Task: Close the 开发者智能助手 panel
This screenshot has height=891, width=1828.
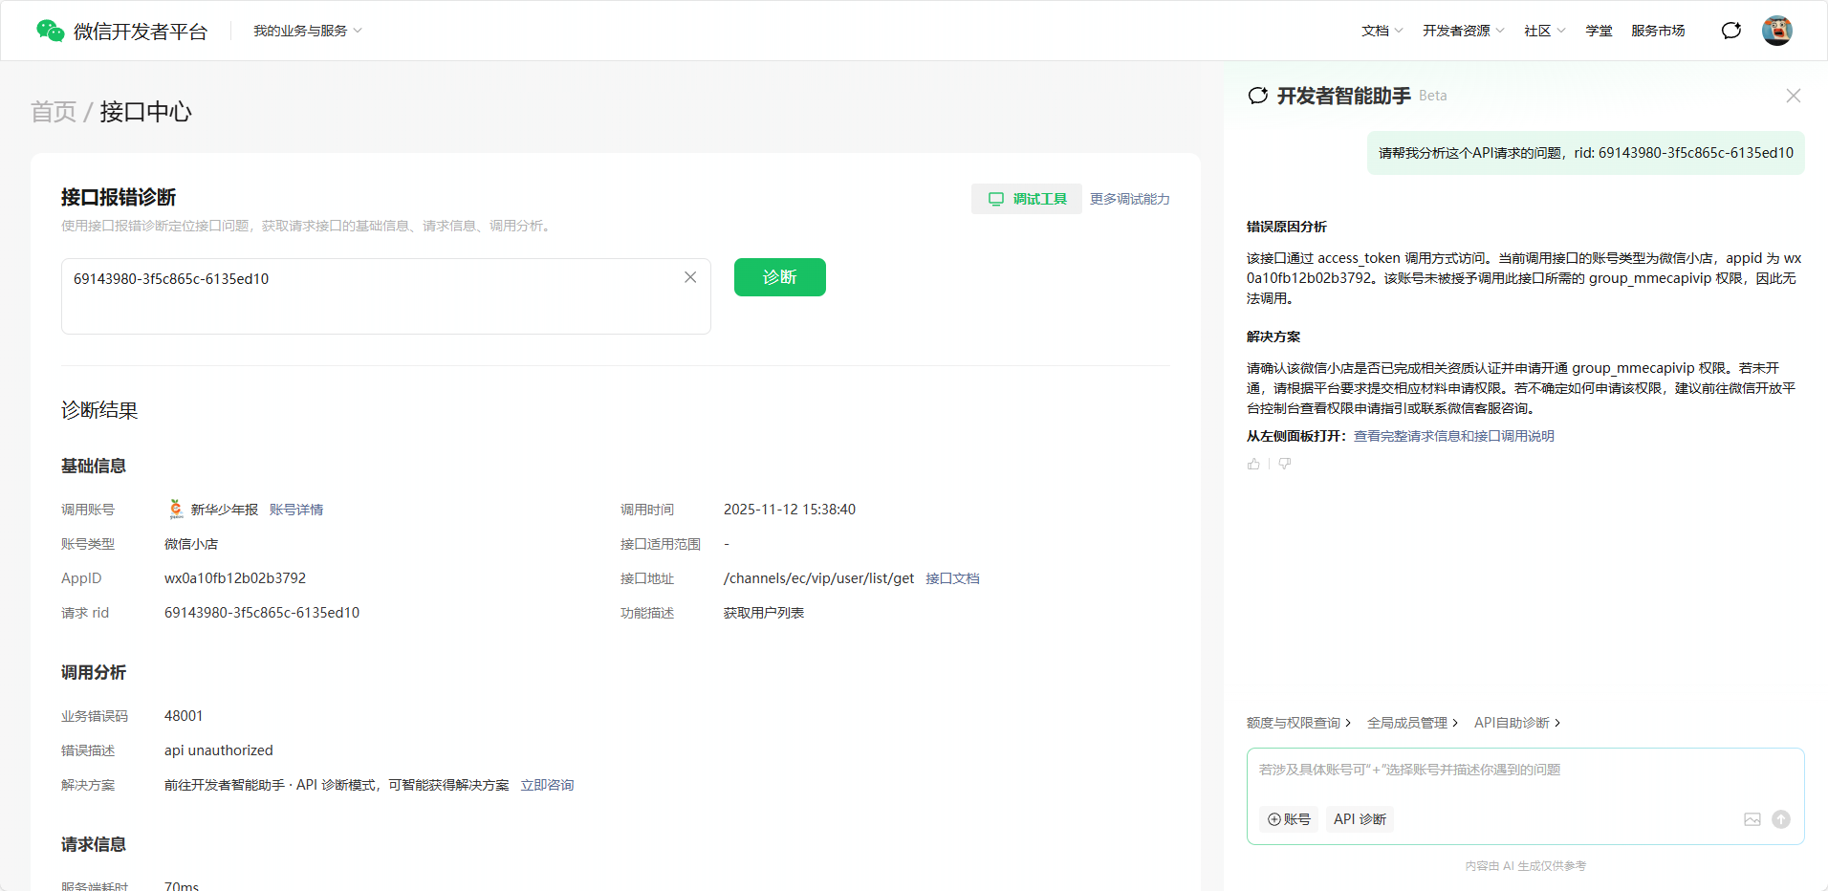Action: [1793, 96]
